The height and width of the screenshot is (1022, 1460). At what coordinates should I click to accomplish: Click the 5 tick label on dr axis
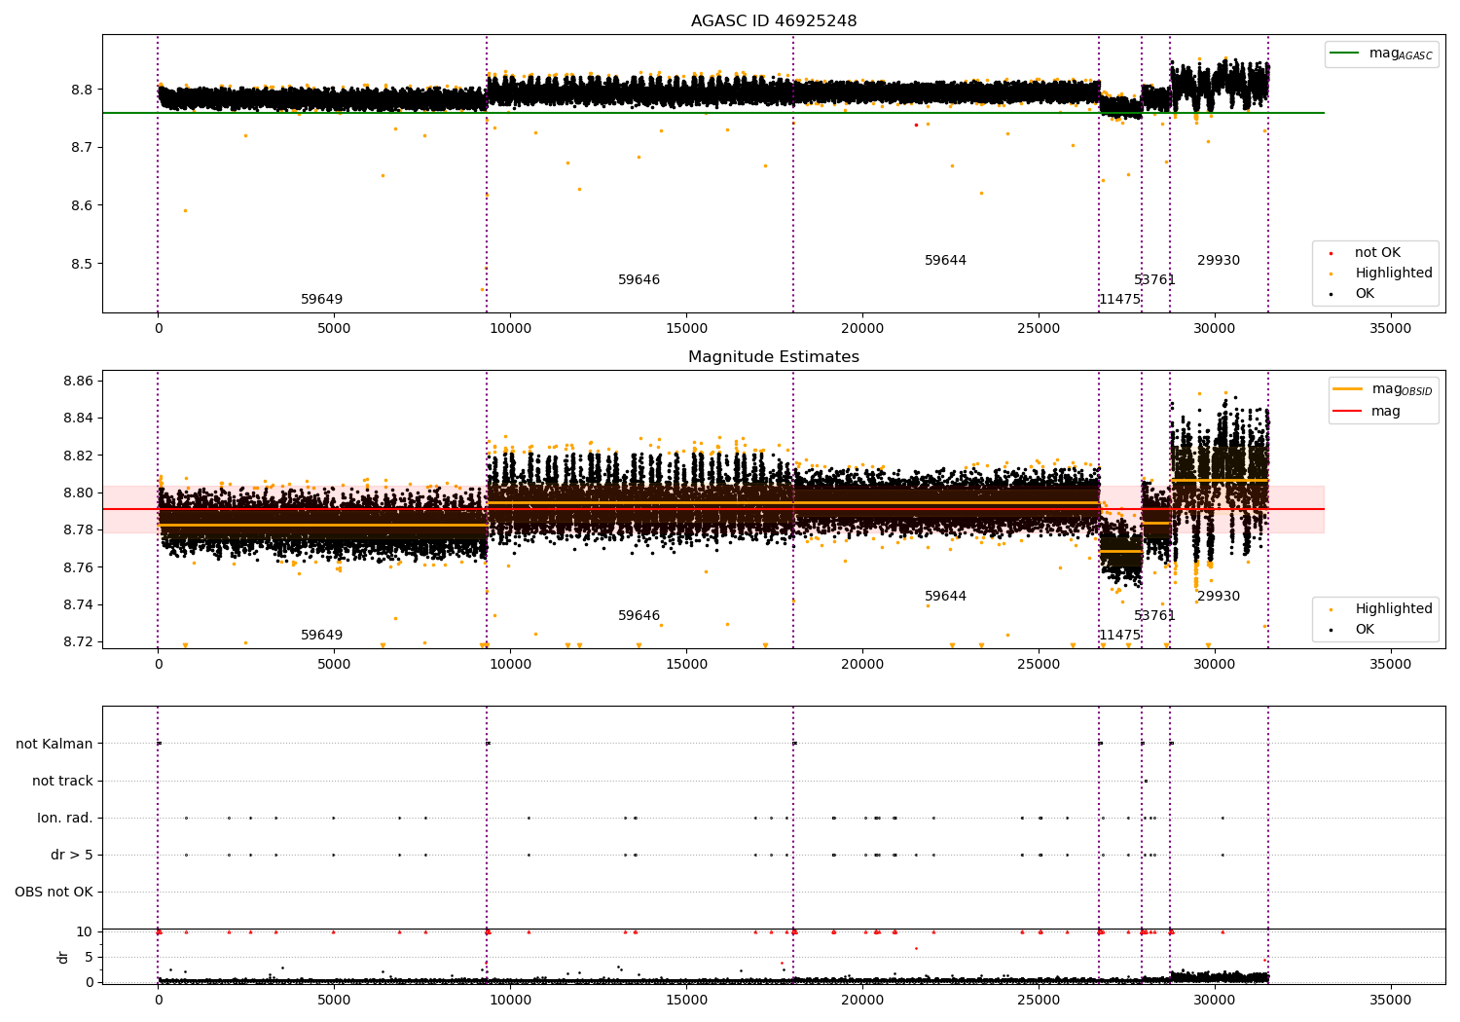point(89,958)
